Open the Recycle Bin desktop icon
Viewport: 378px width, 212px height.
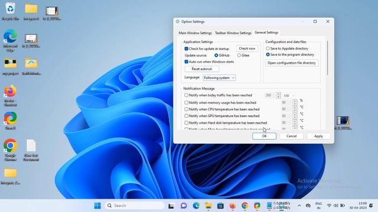(x=11, y=11)
